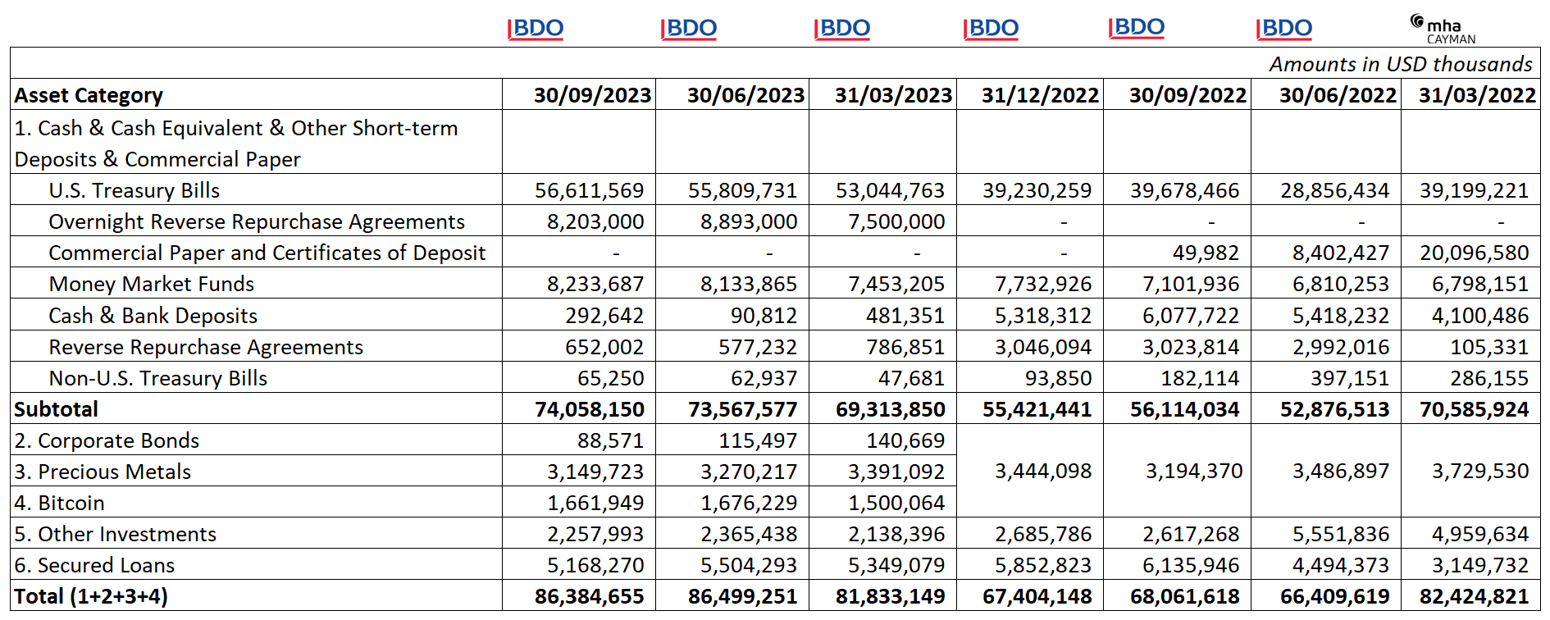Click the Reverse Repurchase value 652,002
Viewport: 1550px width, 620px height.
point(604,347)
